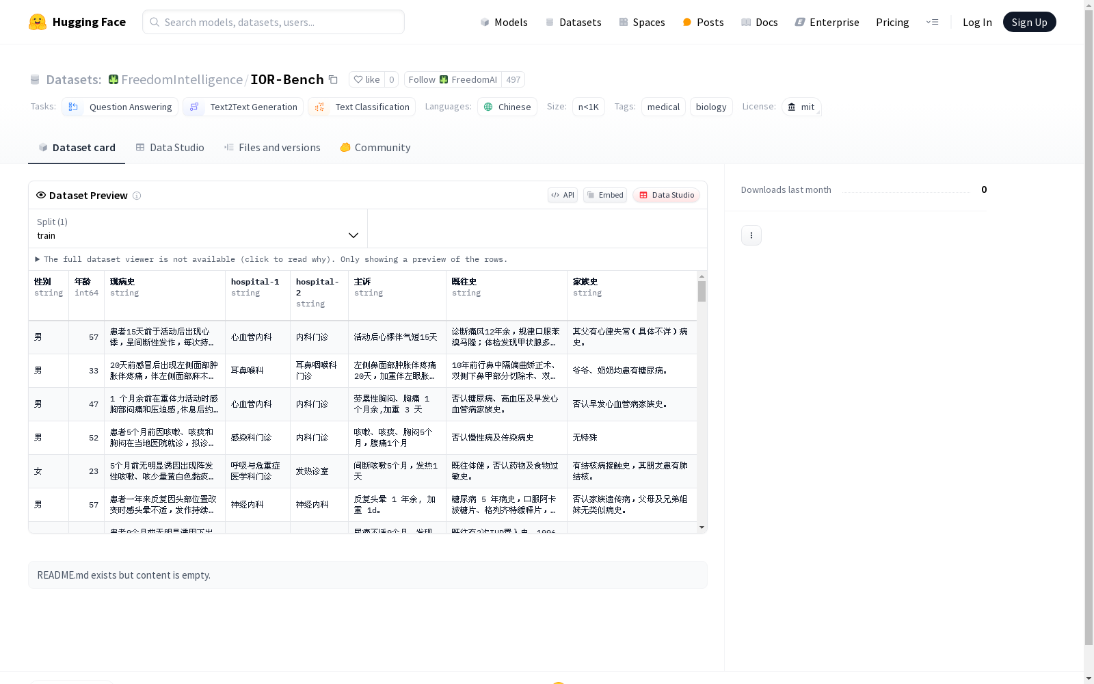The height and width of the screenshot is (684, 1094).
Task: Click the eye icon beside Dataset Preview
Action: point(41,195)
